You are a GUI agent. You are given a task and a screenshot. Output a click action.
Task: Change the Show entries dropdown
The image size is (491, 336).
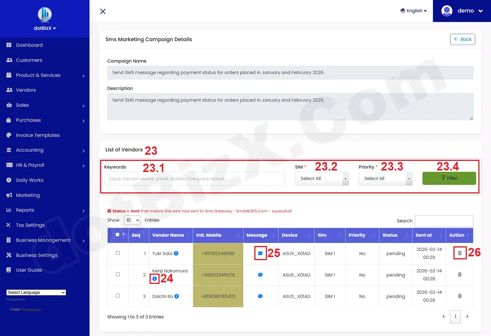pyautogui.click(x=132, y=220)
